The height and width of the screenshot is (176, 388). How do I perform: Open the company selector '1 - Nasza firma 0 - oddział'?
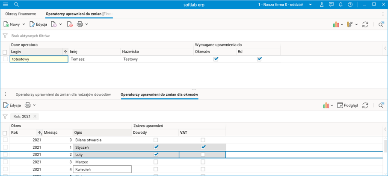(280, 4)
